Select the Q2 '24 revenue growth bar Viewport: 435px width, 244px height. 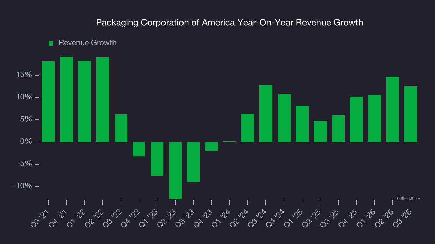click(248, 128)
